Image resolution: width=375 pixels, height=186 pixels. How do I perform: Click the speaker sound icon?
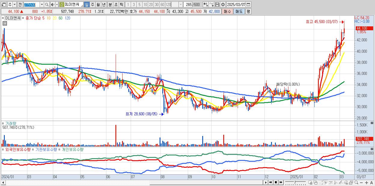tap(53, 4)
